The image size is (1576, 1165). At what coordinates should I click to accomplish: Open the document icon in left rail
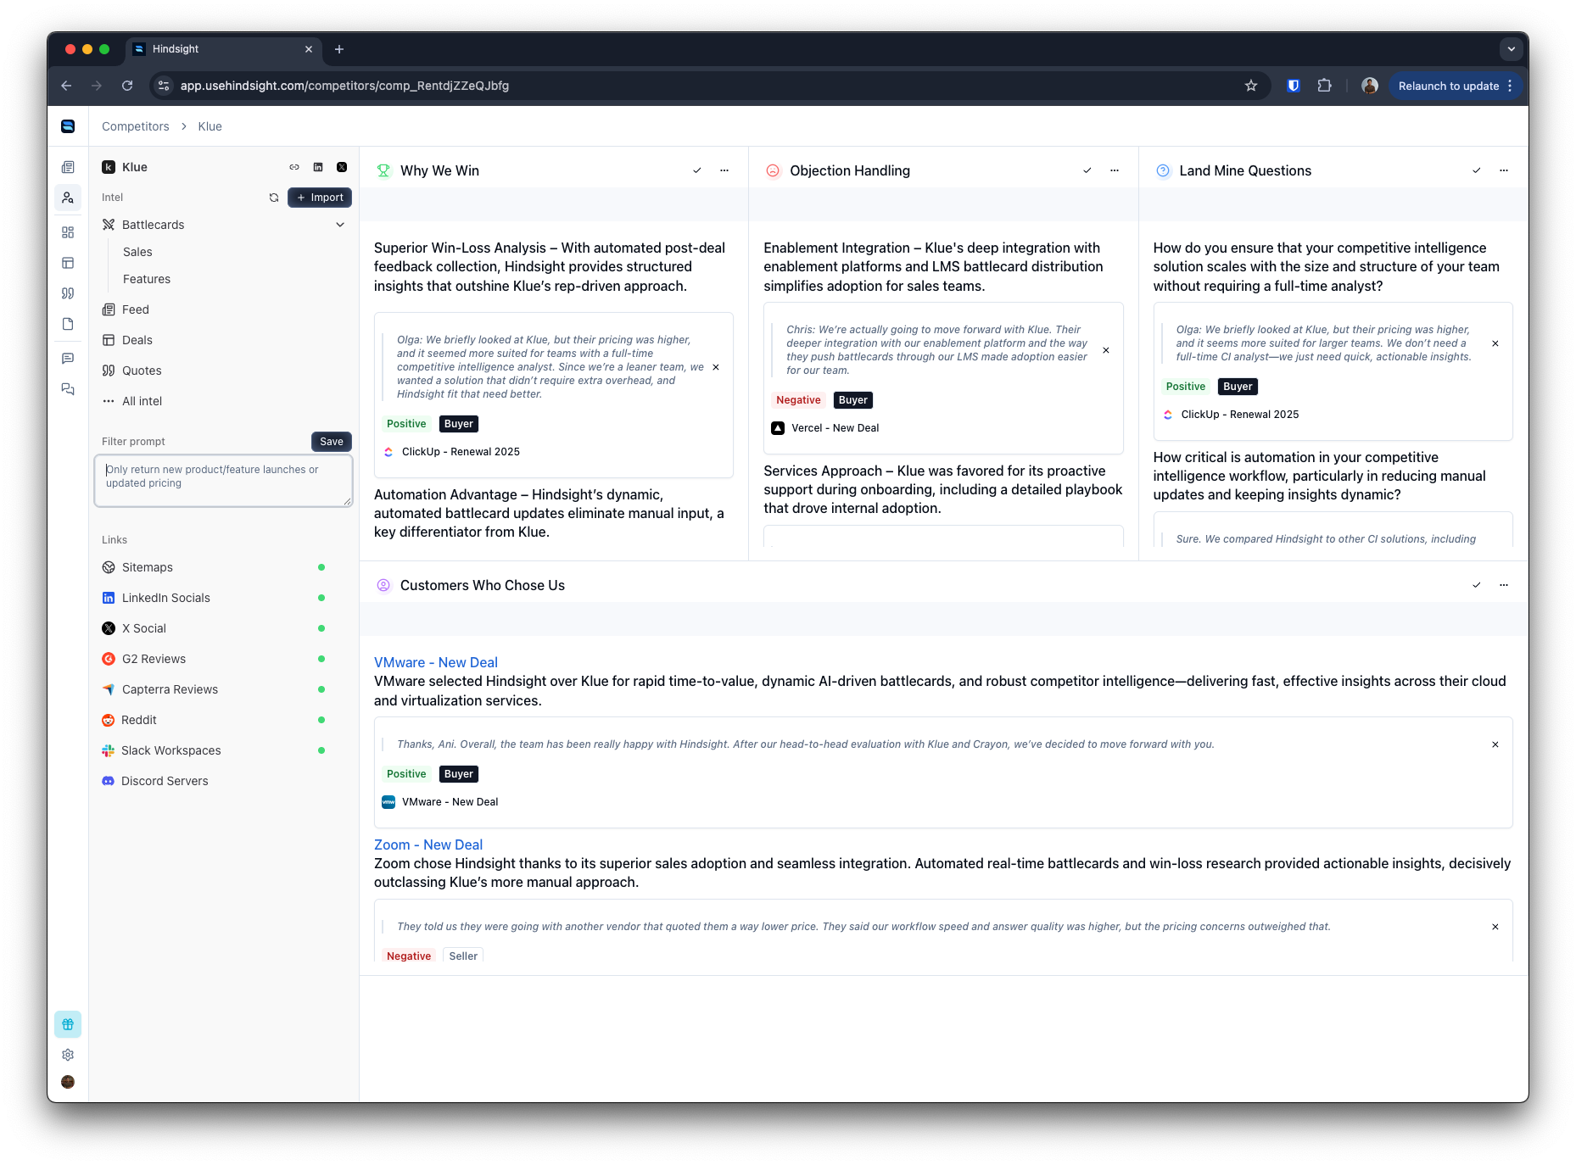[x=68, y=324]
